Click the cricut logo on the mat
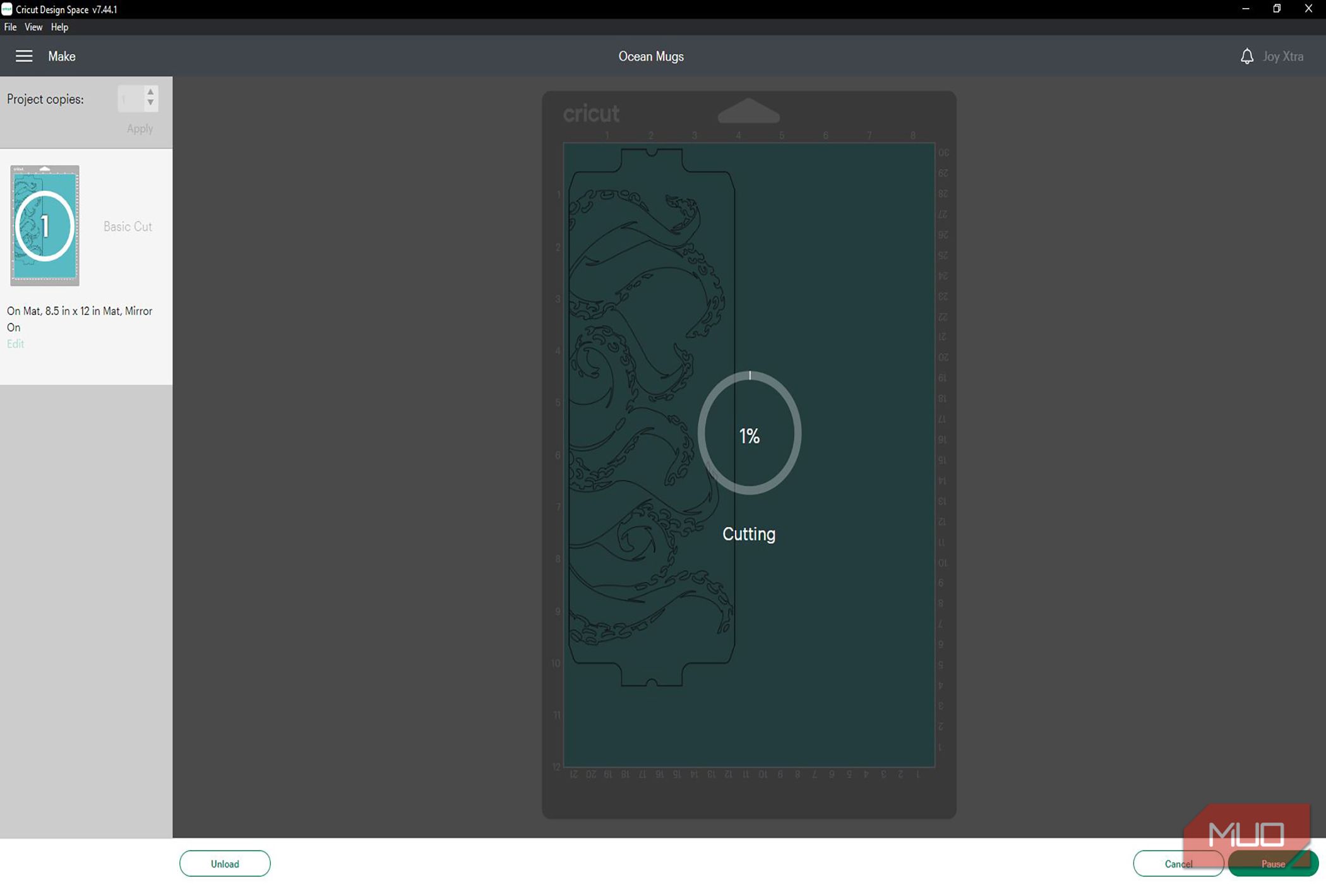 (x=591, y=114)
